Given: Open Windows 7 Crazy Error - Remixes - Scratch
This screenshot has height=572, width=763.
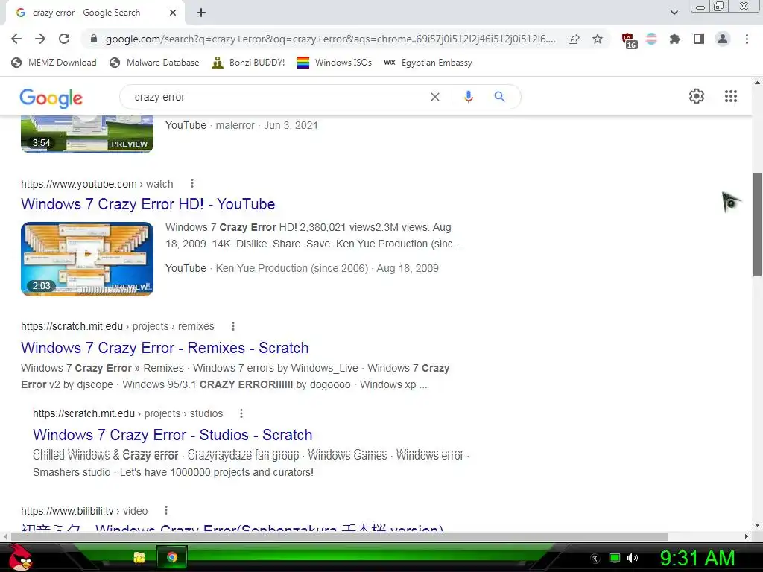Looking at the screenshot, I should (165, 348).
